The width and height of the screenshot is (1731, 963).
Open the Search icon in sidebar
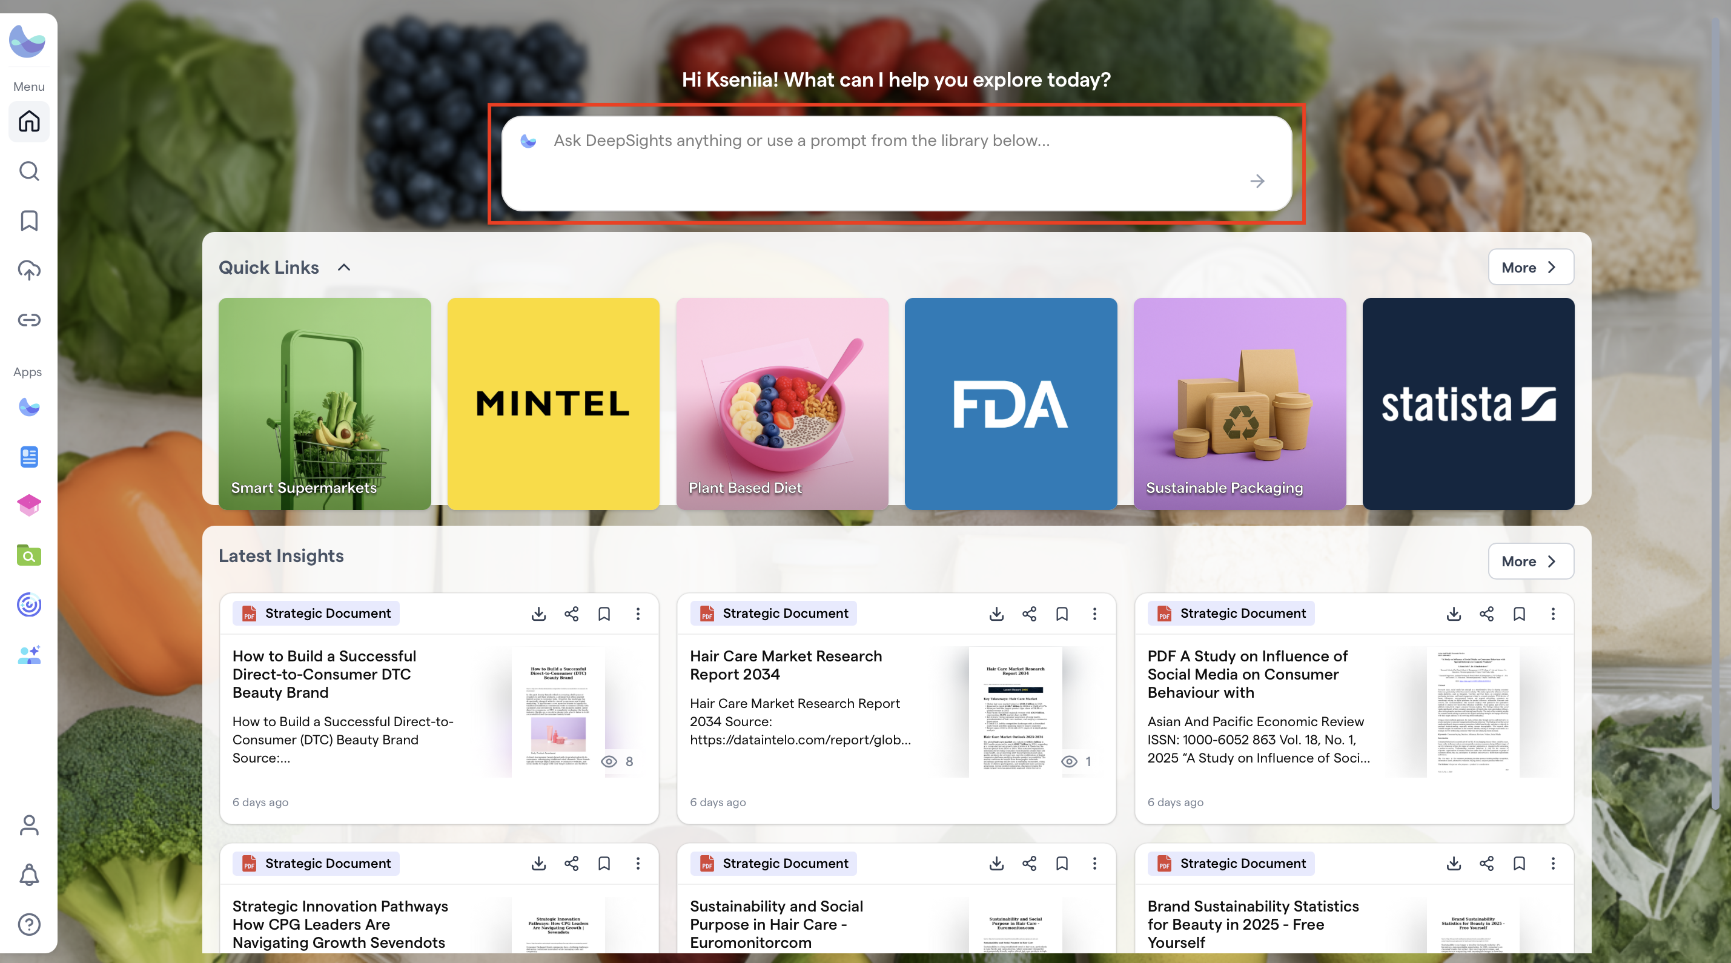tap(29, 171)
